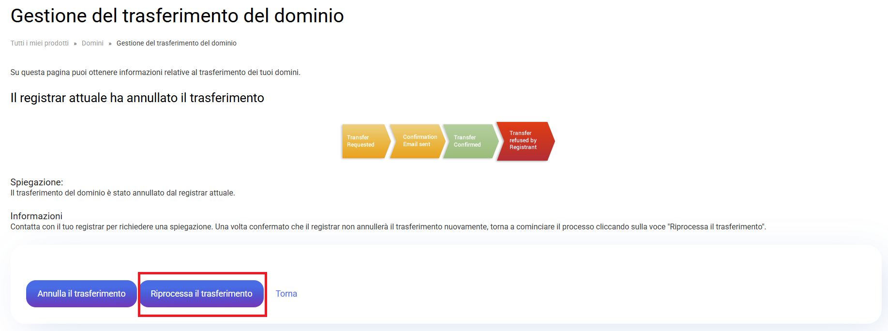Viewport: 888px width, 331px height.
Task: Click the large page title heading
Action: click(177, 16)
